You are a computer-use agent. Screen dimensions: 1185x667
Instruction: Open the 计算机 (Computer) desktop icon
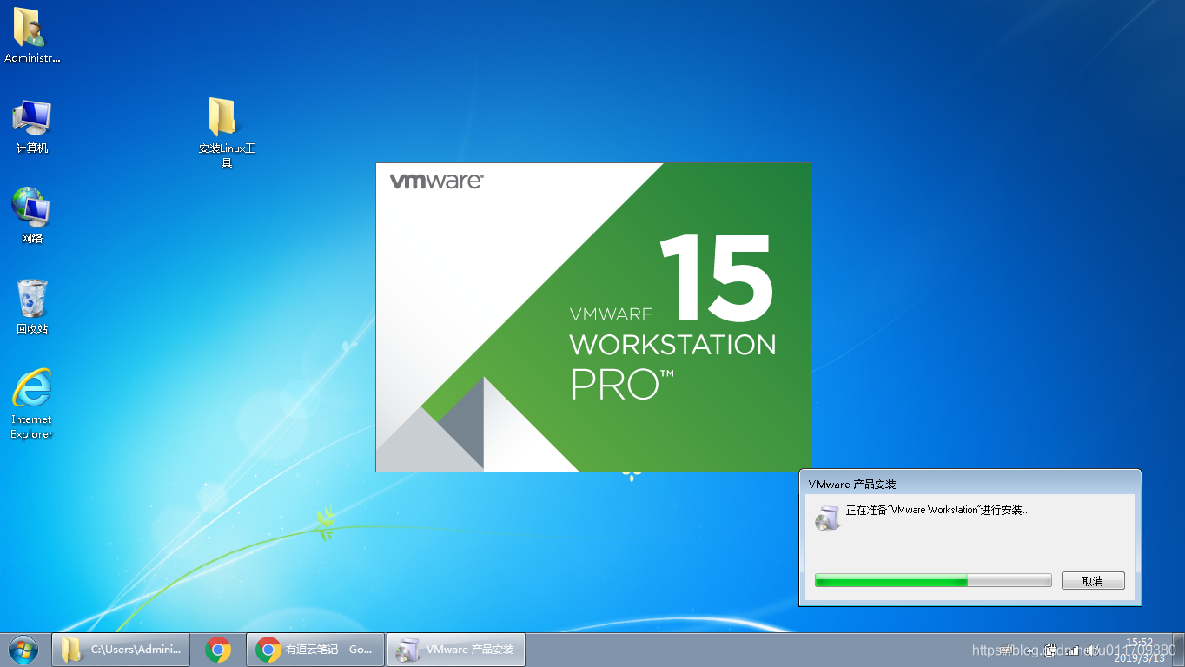point(32,127)
